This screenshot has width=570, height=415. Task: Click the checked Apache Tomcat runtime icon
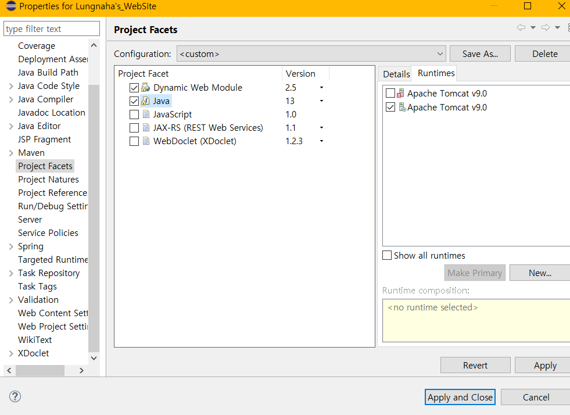point(402,108)
